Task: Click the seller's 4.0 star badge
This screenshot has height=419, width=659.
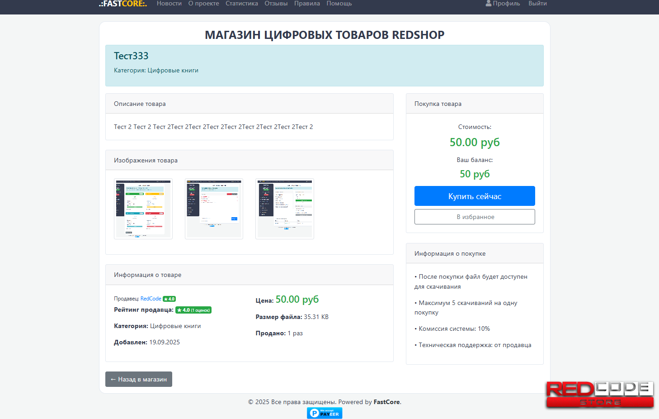Action: [169, 299]
